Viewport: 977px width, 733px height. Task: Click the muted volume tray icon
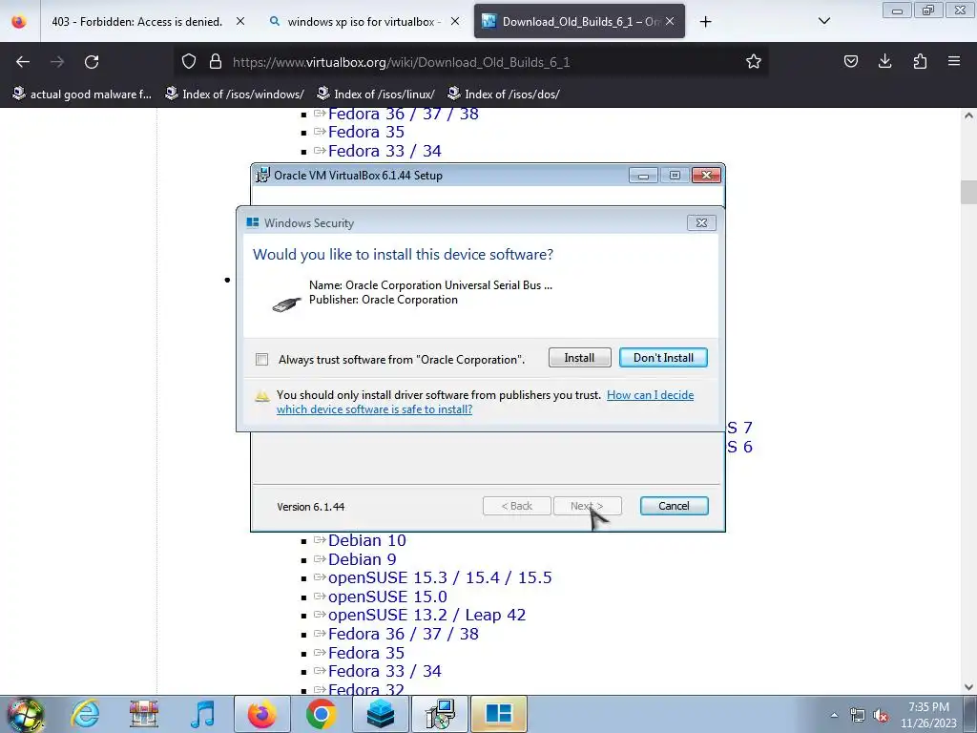pyautogui.click(x=881, y=715)
